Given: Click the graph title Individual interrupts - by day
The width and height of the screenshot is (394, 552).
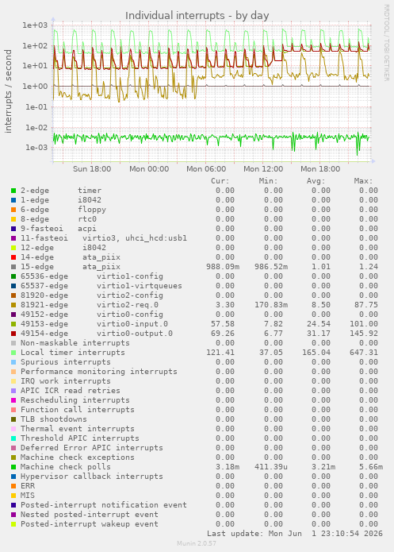Looking at the screenshot, I should [x=197, y=16].
